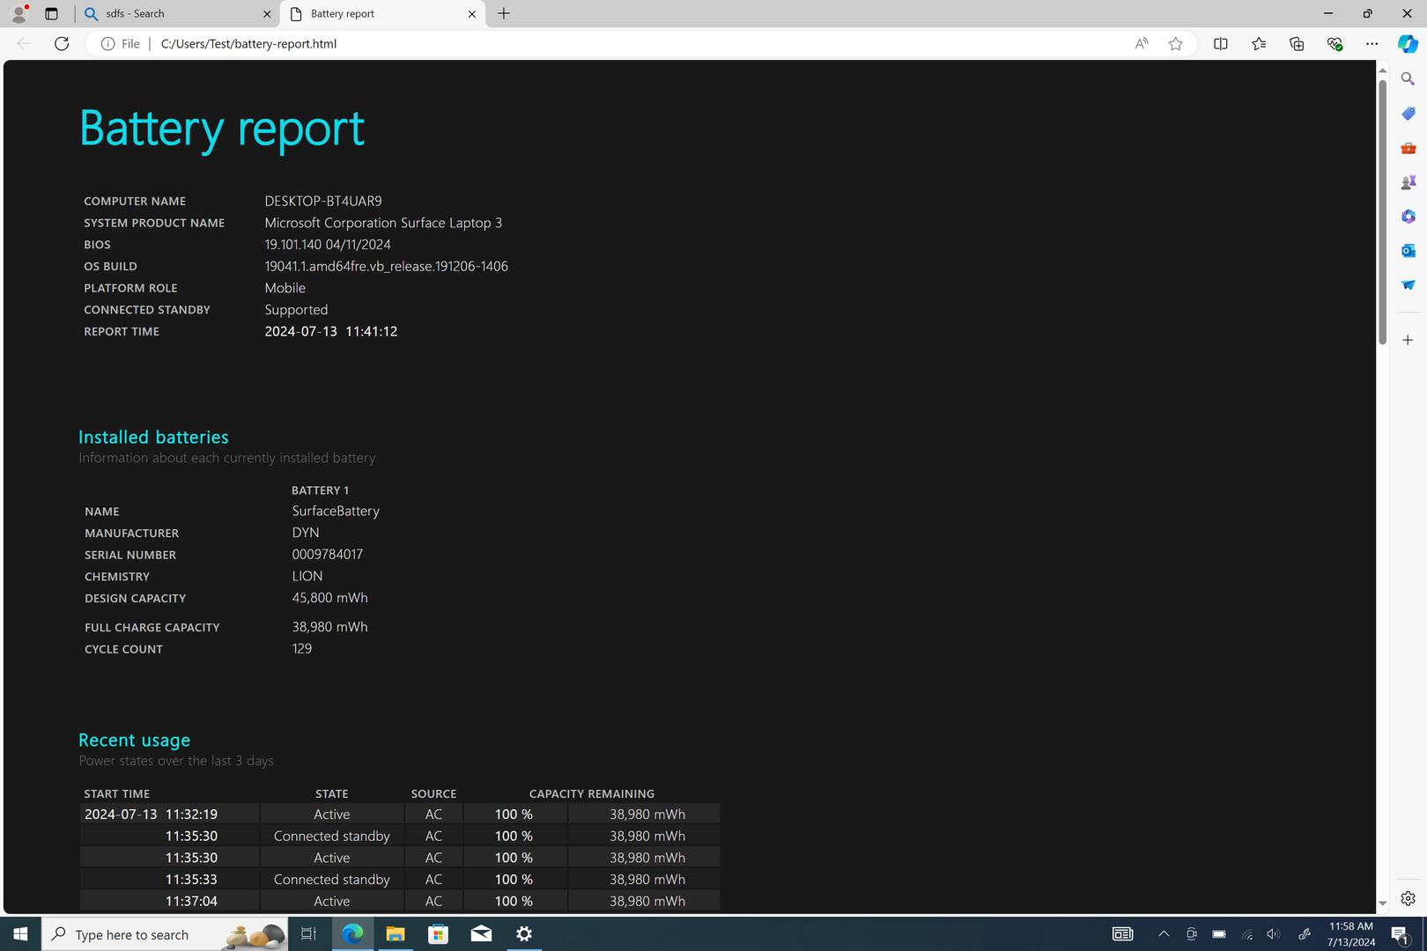Open Split screen view
This screenshot has width=1427, height=951.
[x=1220, y=44]
